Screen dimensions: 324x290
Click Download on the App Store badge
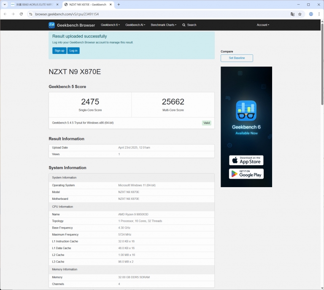click(x=246, y=160)
